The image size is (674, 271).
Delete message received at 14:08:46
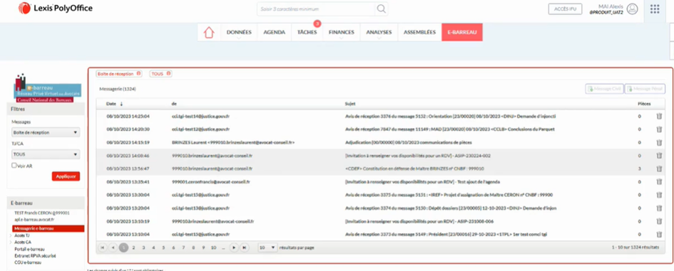(659, 156)
